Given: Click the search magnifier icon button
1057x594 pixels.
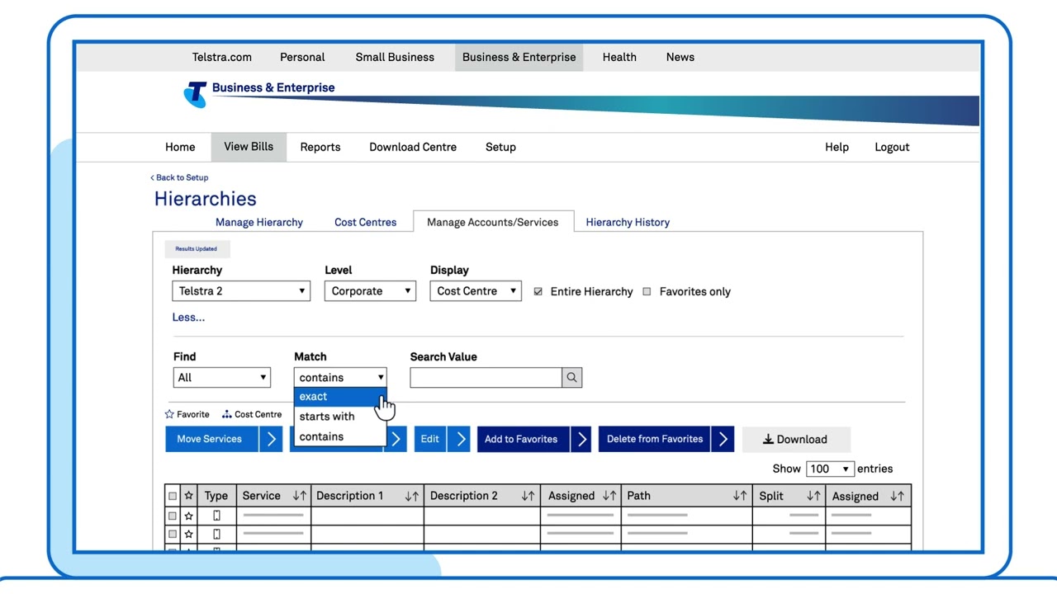Looking at the screenshot, I should pyautogui.click(x=571, y=378).
